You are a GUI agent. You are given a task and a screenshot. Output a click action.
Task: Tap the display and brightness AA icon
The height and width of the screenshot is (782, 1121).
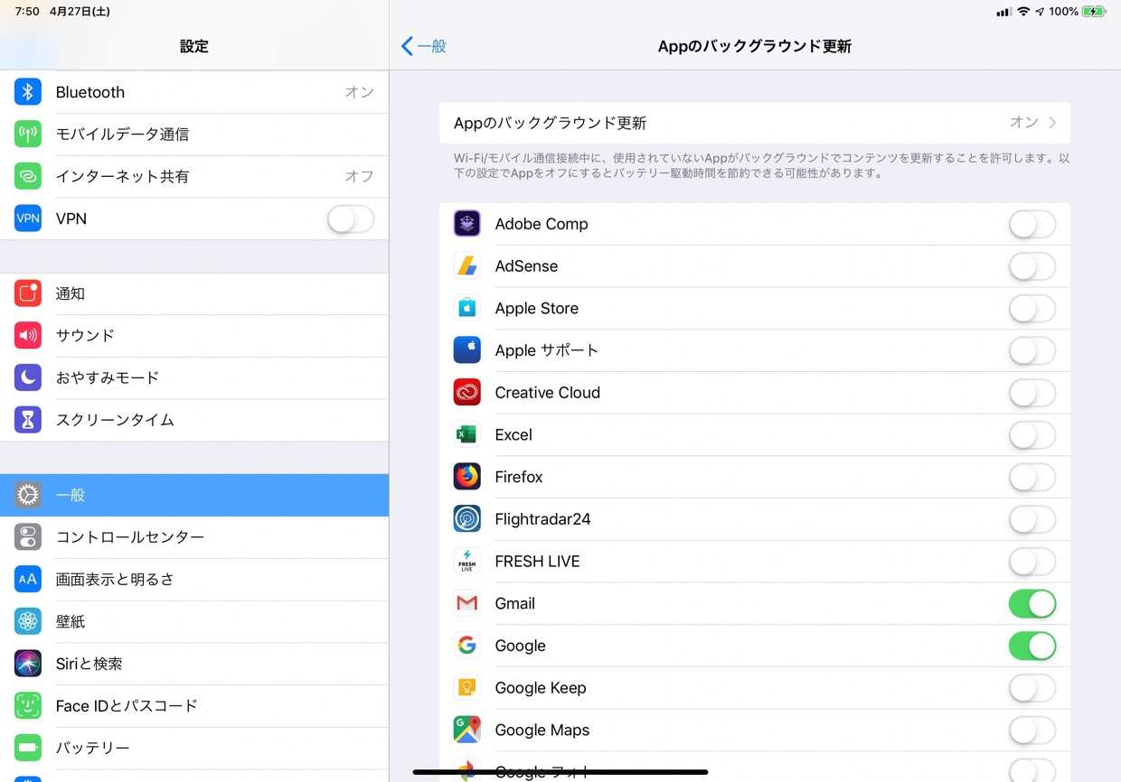pyautogui.click(x=28, y=580)
